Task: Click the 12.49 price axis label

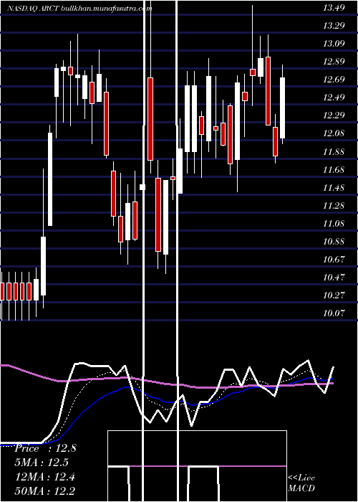Action: (334, 98)
